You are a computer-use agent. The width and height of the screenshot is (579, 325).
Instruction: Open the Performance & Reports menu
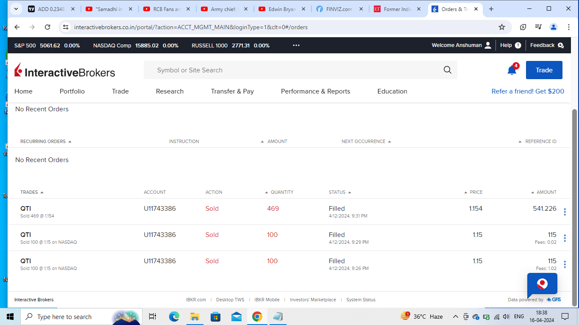pos(315,91)
